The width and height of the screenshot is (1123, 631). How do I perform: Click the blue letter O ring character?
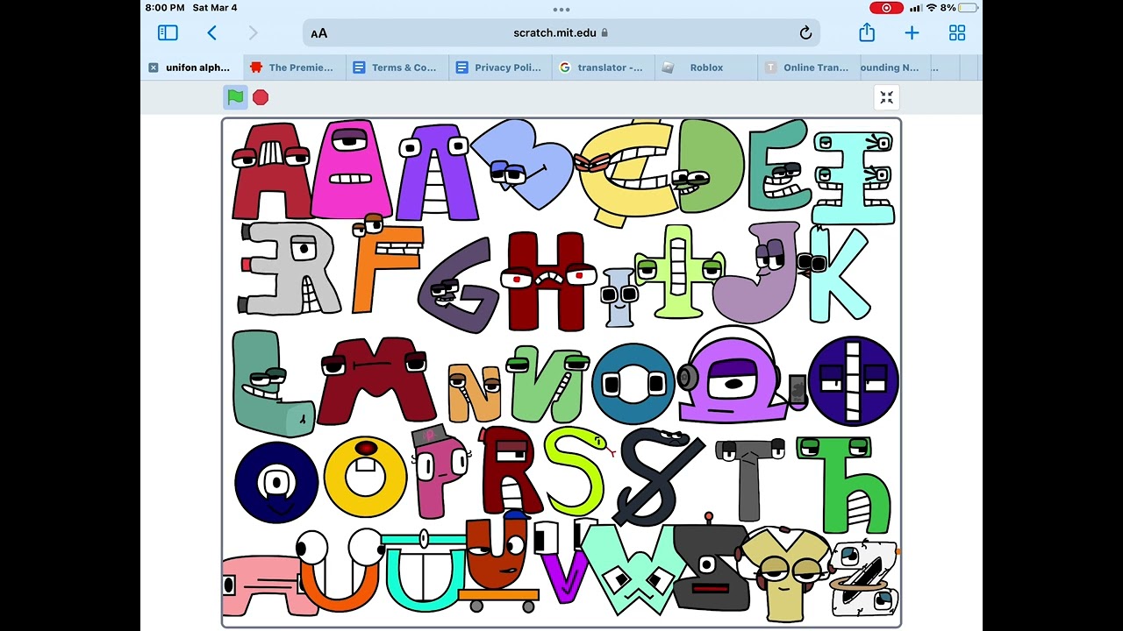click(633, 384)
